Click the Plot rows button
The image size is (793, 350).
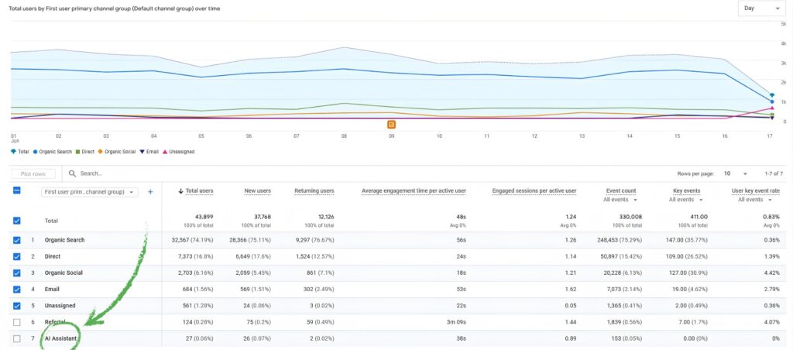(33, 174)
